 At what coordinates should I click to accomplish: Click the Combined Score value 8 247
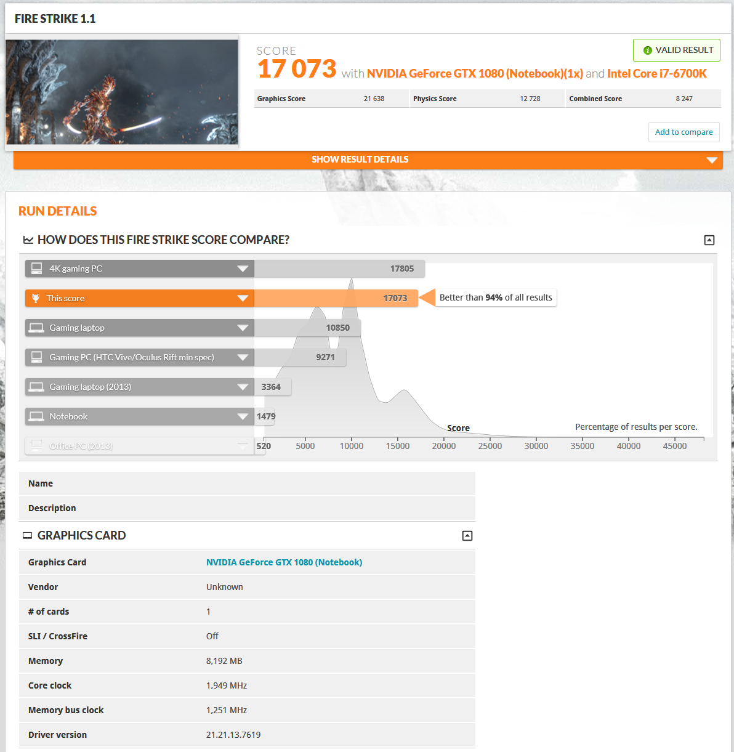coord(684,99)
